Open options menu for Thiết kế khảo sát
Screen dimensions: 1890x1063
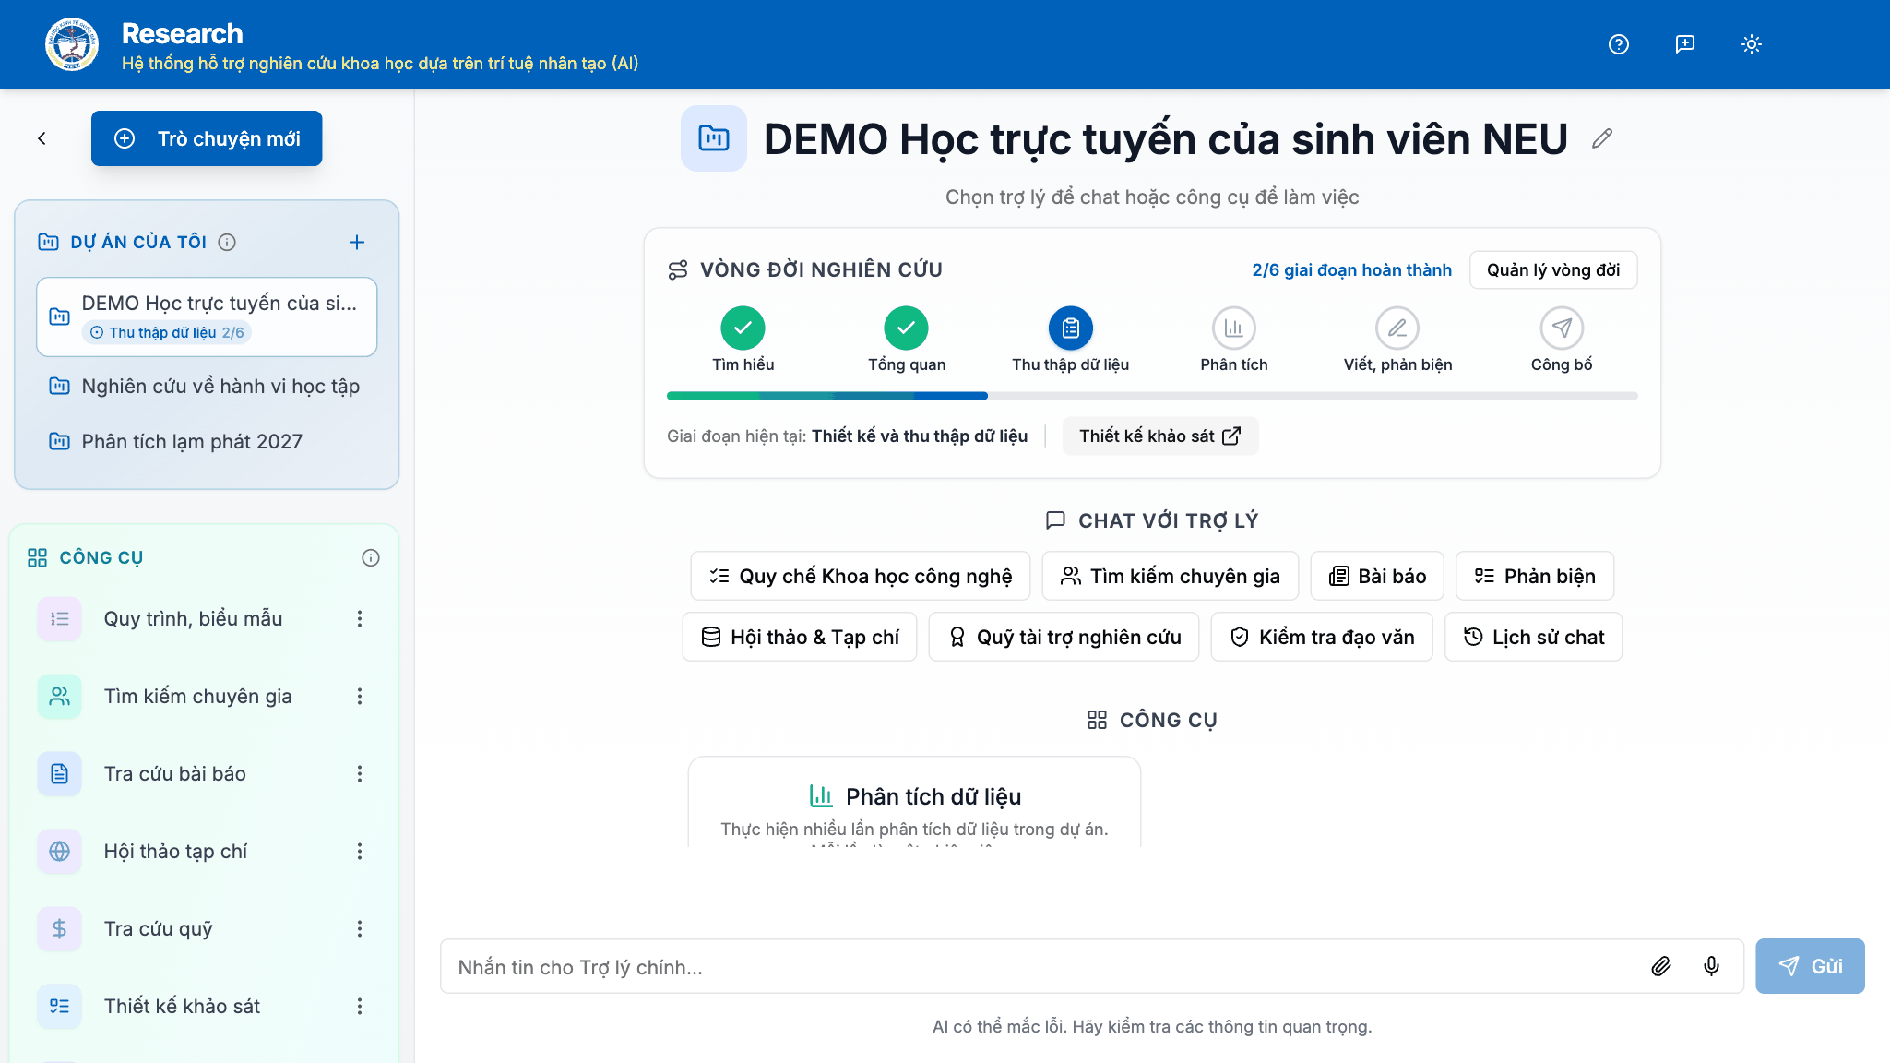[x=360, y=1006]
